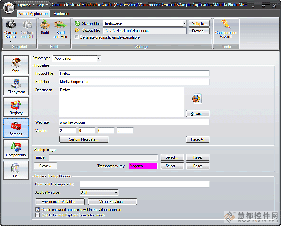
Task: Open the Help menu
Action: click(x=42, y=5)
